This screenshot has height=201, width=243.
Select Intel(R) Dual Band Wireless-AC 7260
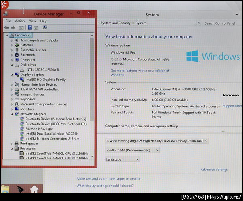pos(51,134)
